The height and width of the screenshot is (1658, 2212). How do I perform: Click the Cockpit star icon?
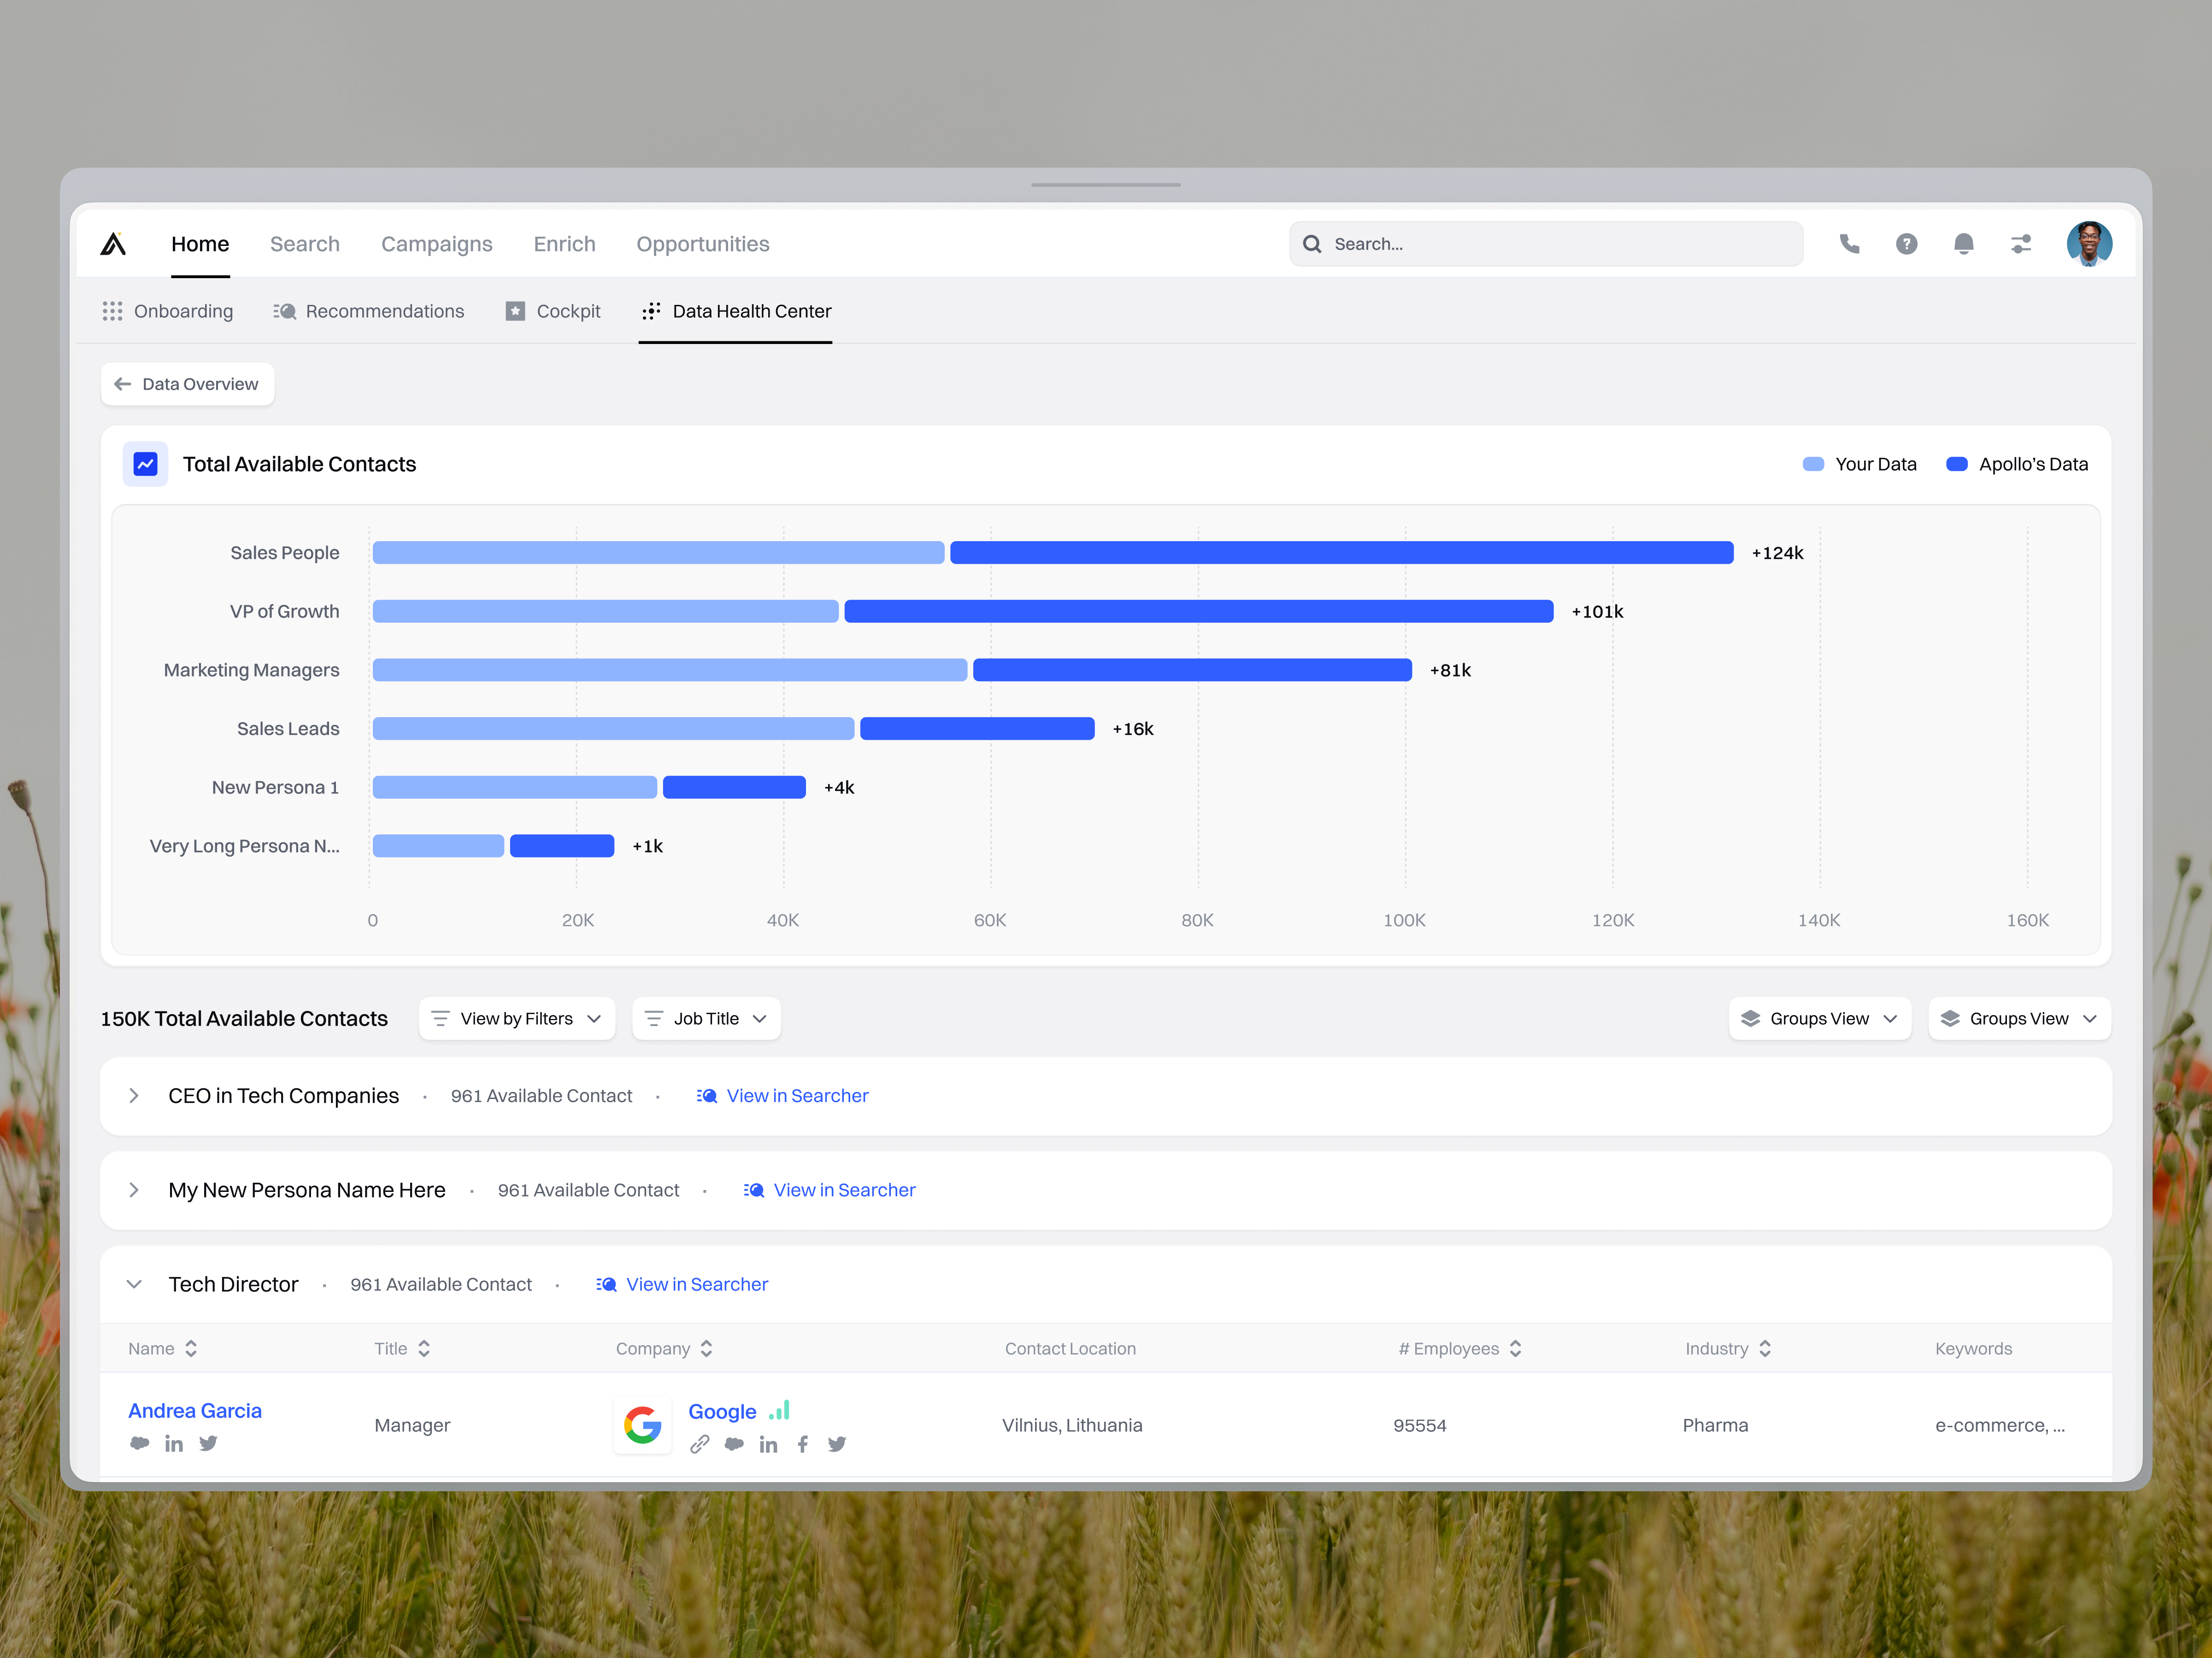(x=516, y=311)
